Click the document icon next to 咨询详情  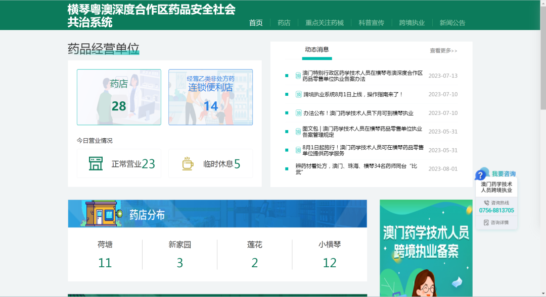coord(486,222)
